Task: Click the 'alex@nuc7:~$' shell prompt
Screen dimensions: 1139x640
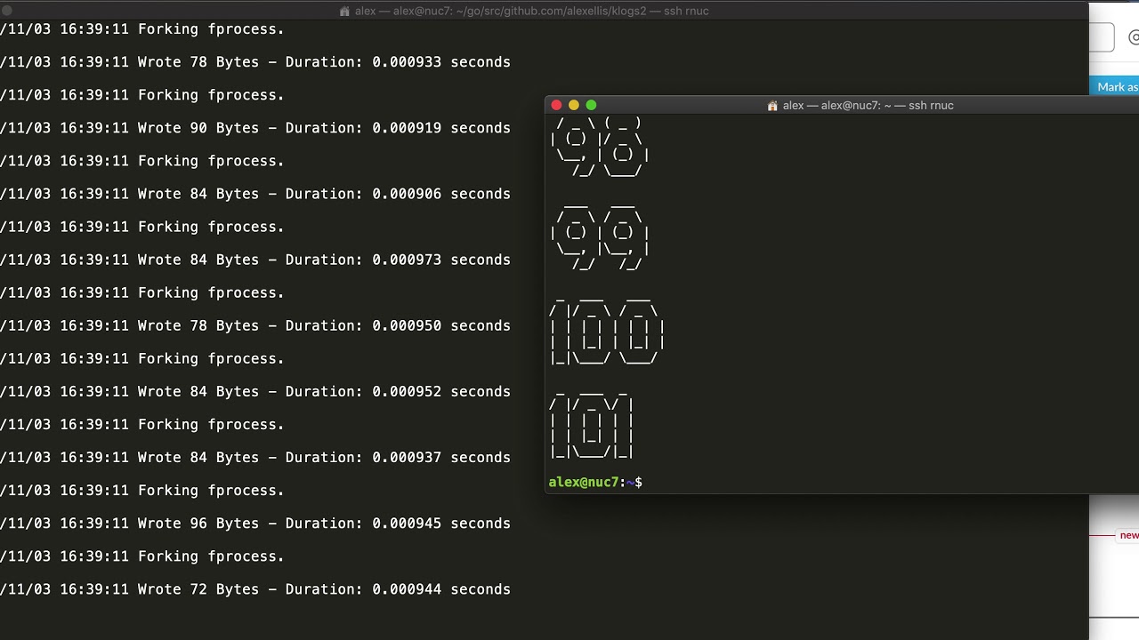Action: (595, 482)
